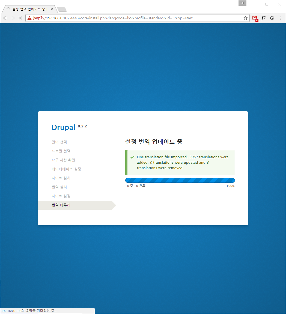Click the 프로필 선택 install step
Screen dimensions: 286x314
coord(61,151)
